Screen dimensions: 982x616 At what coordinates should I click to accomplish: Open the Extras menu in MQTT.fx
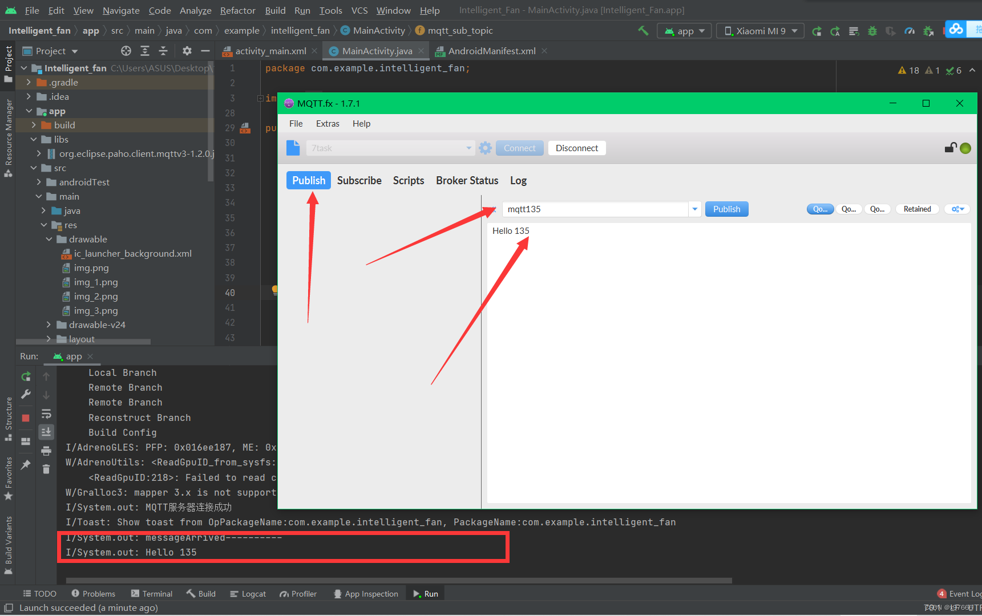pos(328,124)
